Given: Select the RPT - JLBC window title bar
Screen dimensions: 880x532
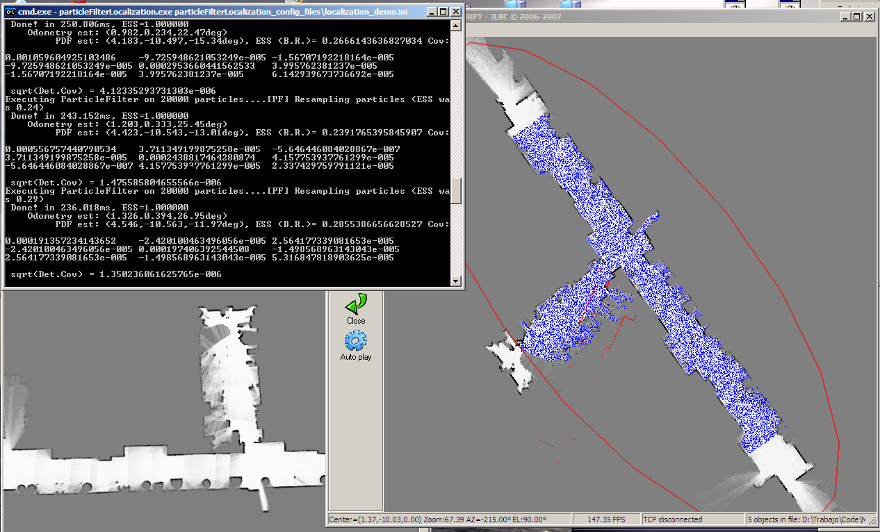Looking at the screenshot, I should pyautogui.click(x=626, y=15).
